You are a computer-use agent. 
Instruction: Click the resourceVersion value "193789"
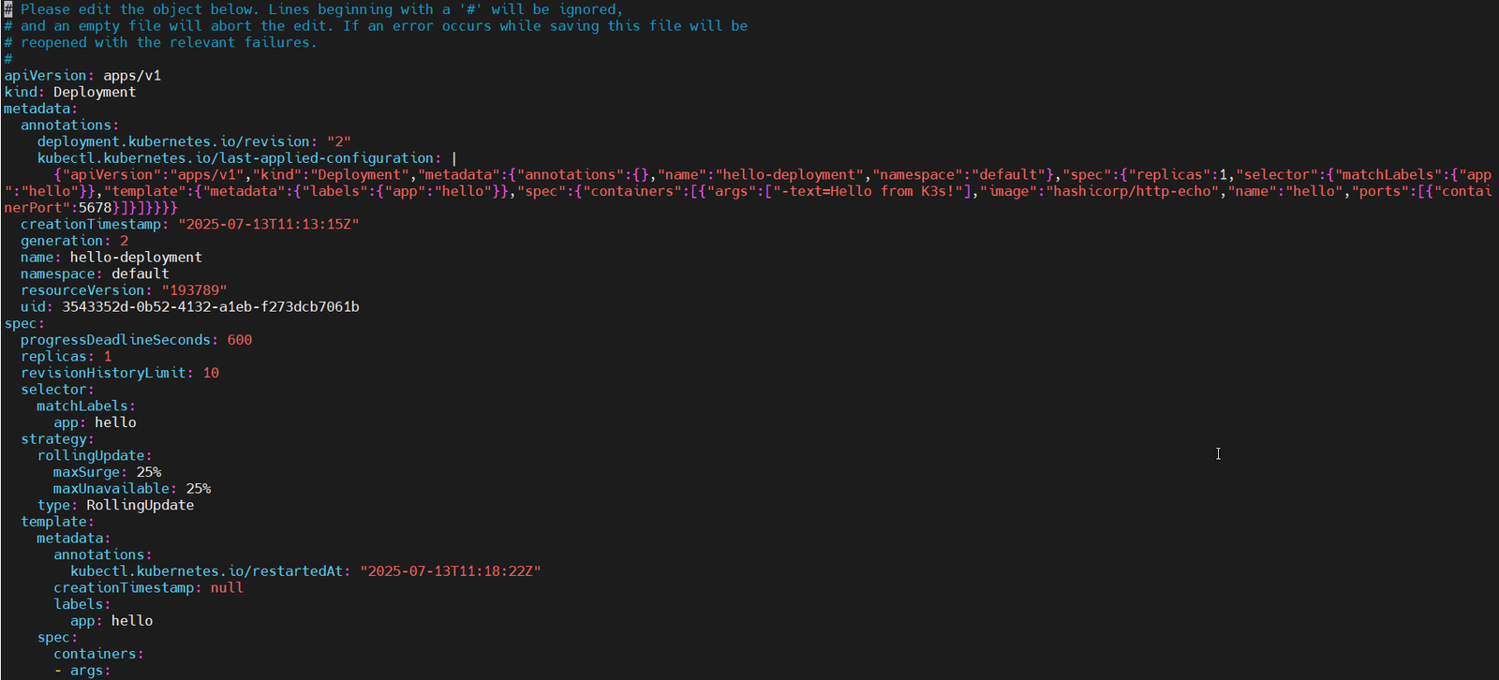(194, 290)
